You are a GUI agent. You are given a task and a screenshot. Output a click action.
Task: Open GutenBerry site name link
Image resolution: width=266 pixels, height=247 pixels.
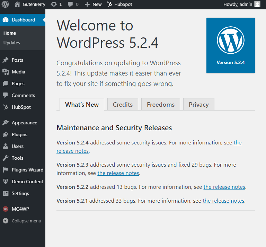tap(34, 5)
